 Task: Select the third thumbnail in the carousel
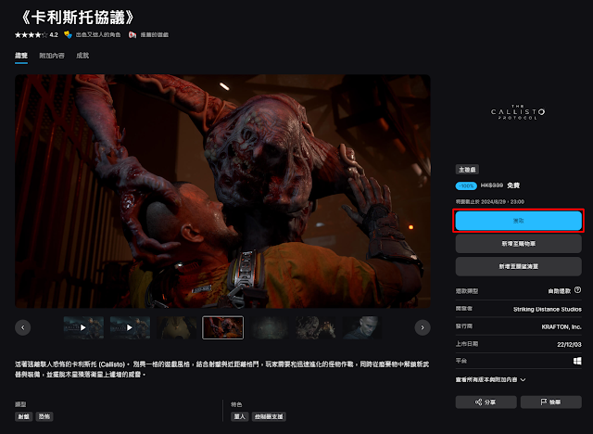point(177,327)
